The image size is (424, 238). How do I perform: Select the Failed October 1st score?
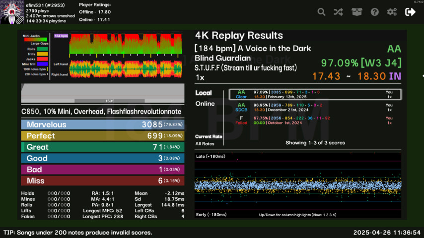[x=315, y=120]
